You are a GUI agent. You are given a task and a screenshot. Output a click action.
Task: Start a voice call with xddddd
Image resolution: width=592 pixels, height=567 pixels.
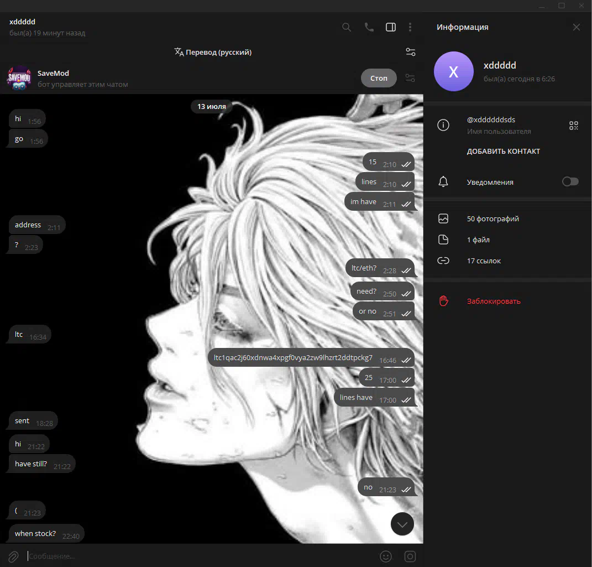369,27
